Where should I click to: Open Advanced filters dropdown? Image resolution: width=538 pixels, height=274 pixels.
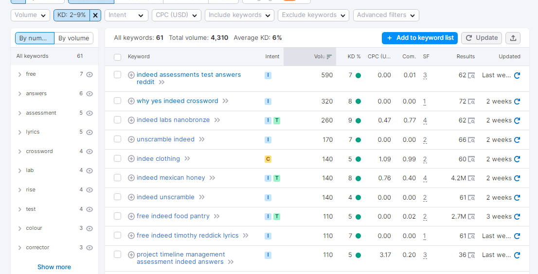coord(386,15)
